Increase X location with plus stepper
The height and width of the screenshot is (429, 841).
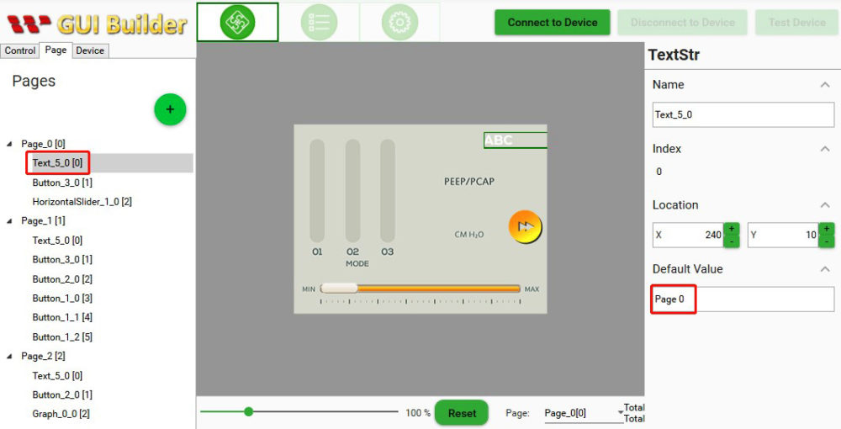tap(732, 229)
